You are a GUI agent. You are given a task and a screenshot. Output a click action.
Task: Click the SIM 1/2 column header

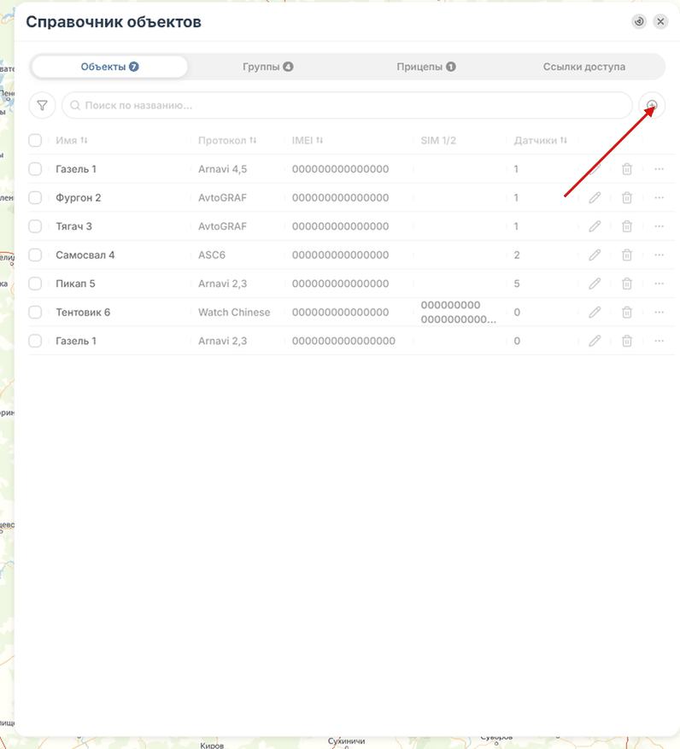(438, 140)
